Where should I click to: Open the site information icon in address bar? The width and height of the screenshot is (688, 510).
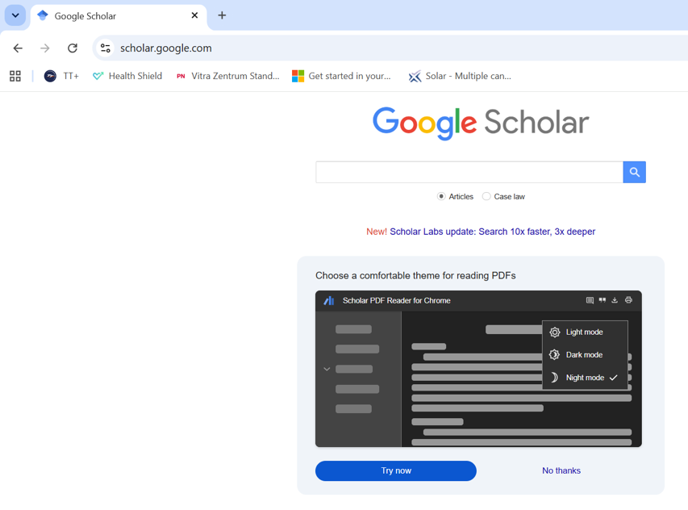pos(106,48)
